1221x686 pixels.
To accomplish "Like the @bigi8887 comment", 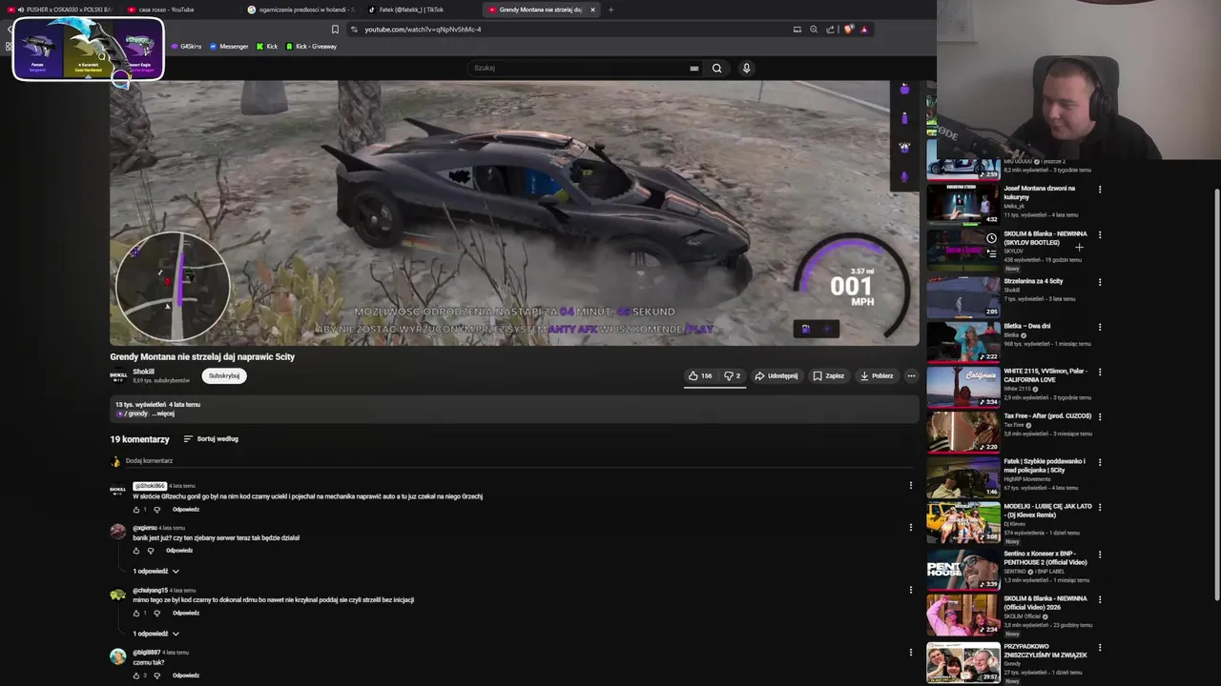I will [136, 676].
